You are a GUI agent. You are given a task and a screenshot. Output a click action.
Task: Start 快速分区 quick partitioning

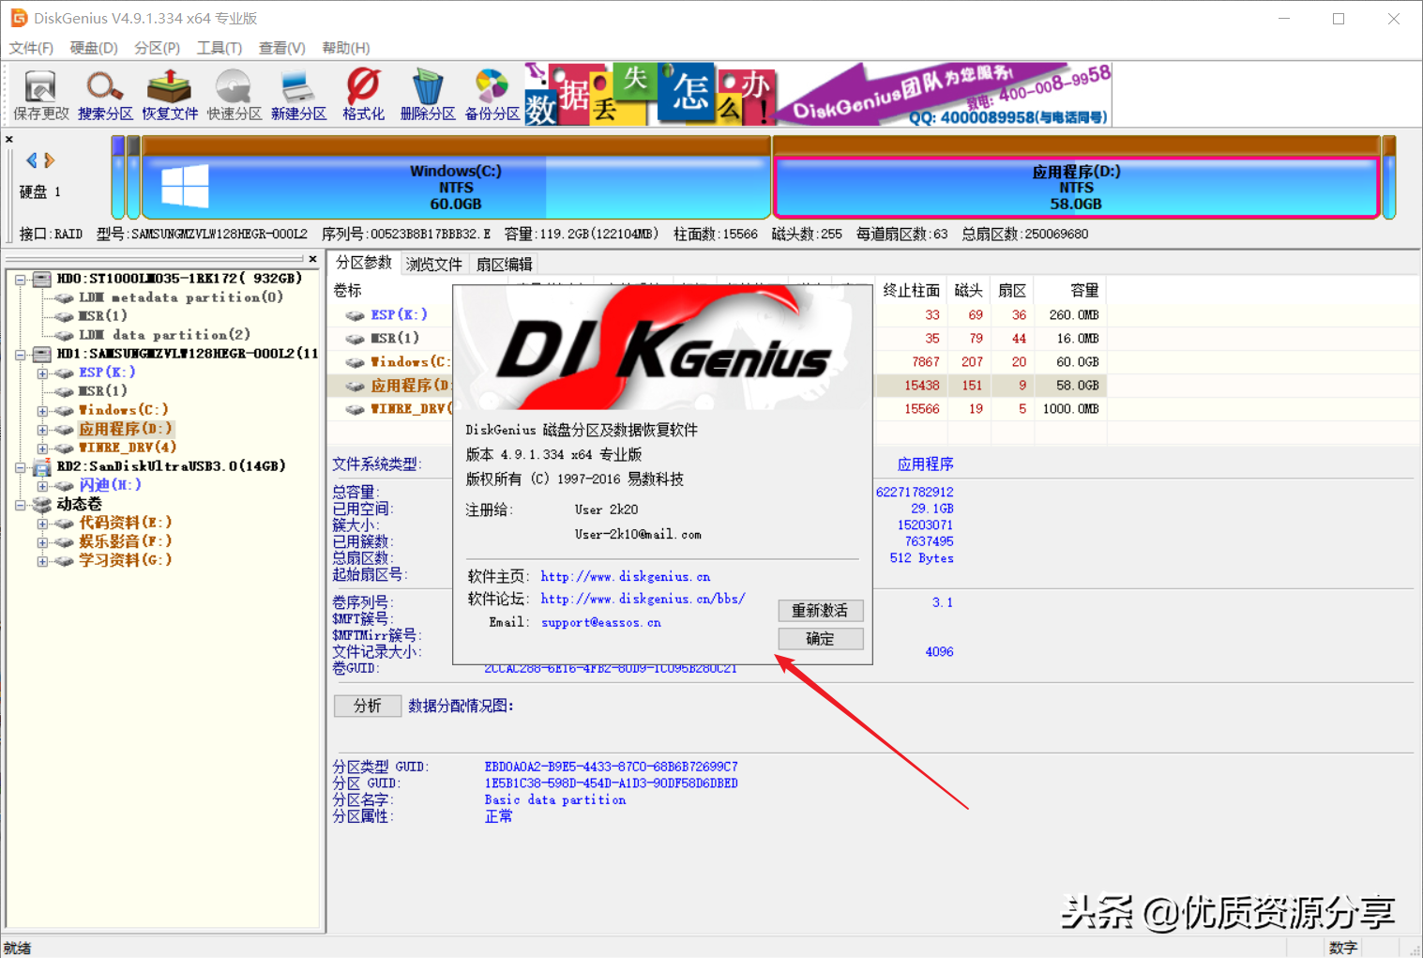pyautogui.click(x=234, y=93)
